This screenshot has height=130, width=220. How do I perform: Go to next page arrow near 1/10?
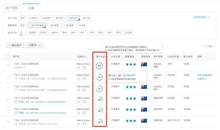coord(214,46)
